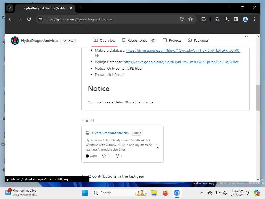Screen dimensions: 265x199
Task: Close the HydraDragonAntivirus tab
Action: tap(71, 8)
